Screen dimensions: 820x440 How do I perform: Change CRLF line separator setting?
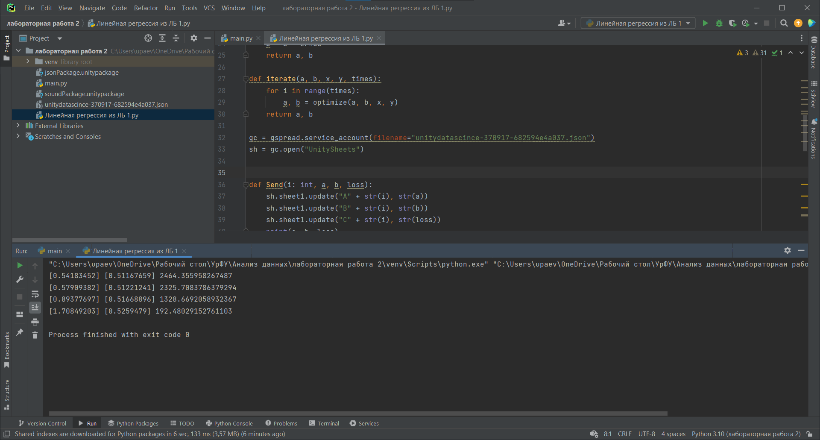(x=624, y=434)
